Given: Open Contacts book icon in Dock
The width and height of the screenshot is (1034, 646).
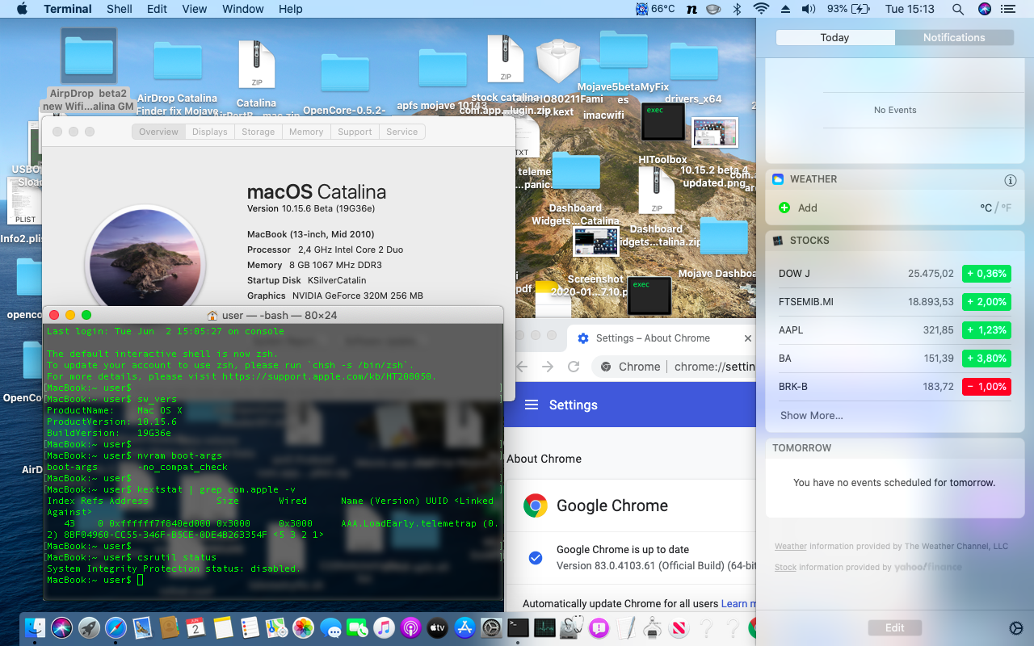Looking at the screenshot, I should [x=169, y=627].
